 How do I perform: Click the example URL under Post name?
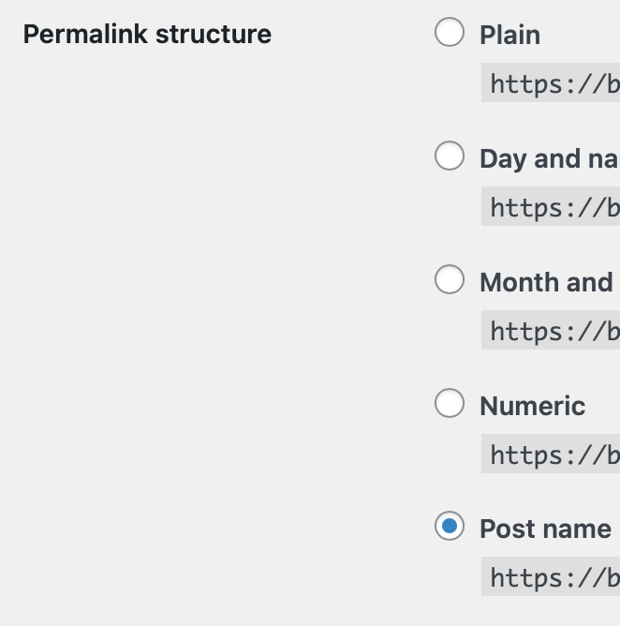pyautogui.click(x=551, y=576)
